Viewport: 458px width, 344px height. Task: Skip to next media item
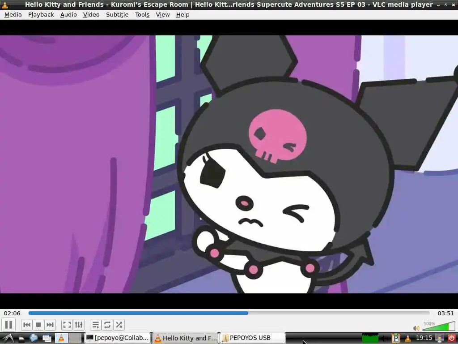point(50,325)
